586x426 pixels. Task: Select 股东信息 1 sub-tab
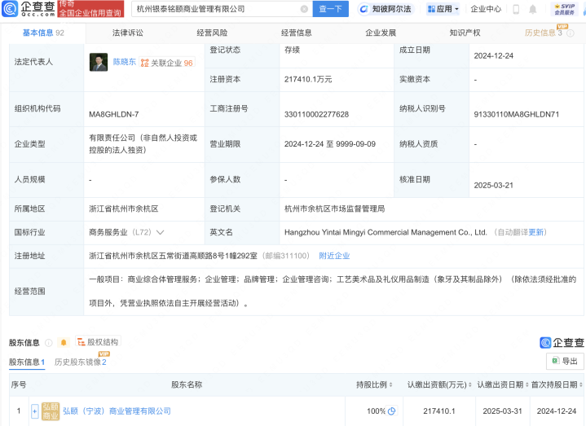27,362
